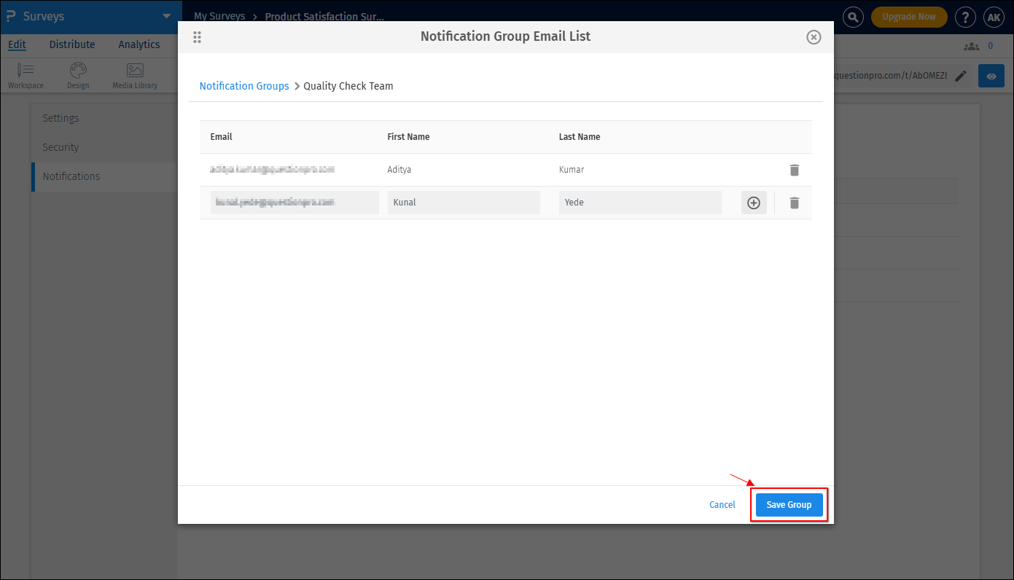Screen dimensions: 1014x580
Task: Delete the Kunal Yede row
Action: (x=795, y=203)
